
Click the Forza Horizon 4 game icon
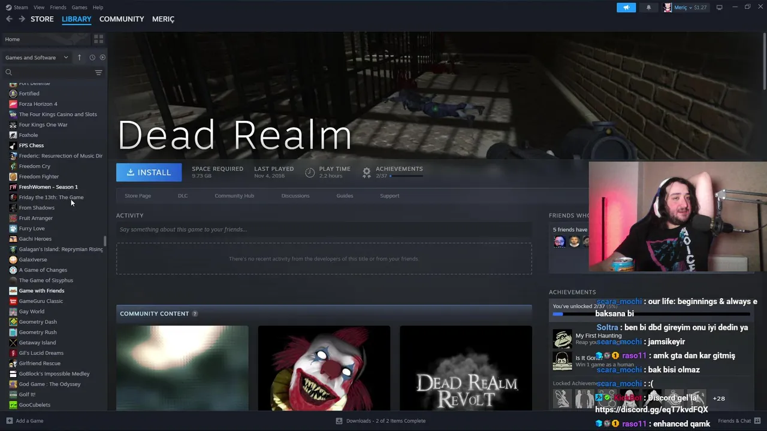coord(13,104)
